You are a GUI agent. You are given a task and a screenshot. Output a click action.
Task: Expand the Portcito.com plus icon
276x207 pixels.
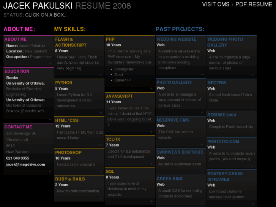point(253,166)
